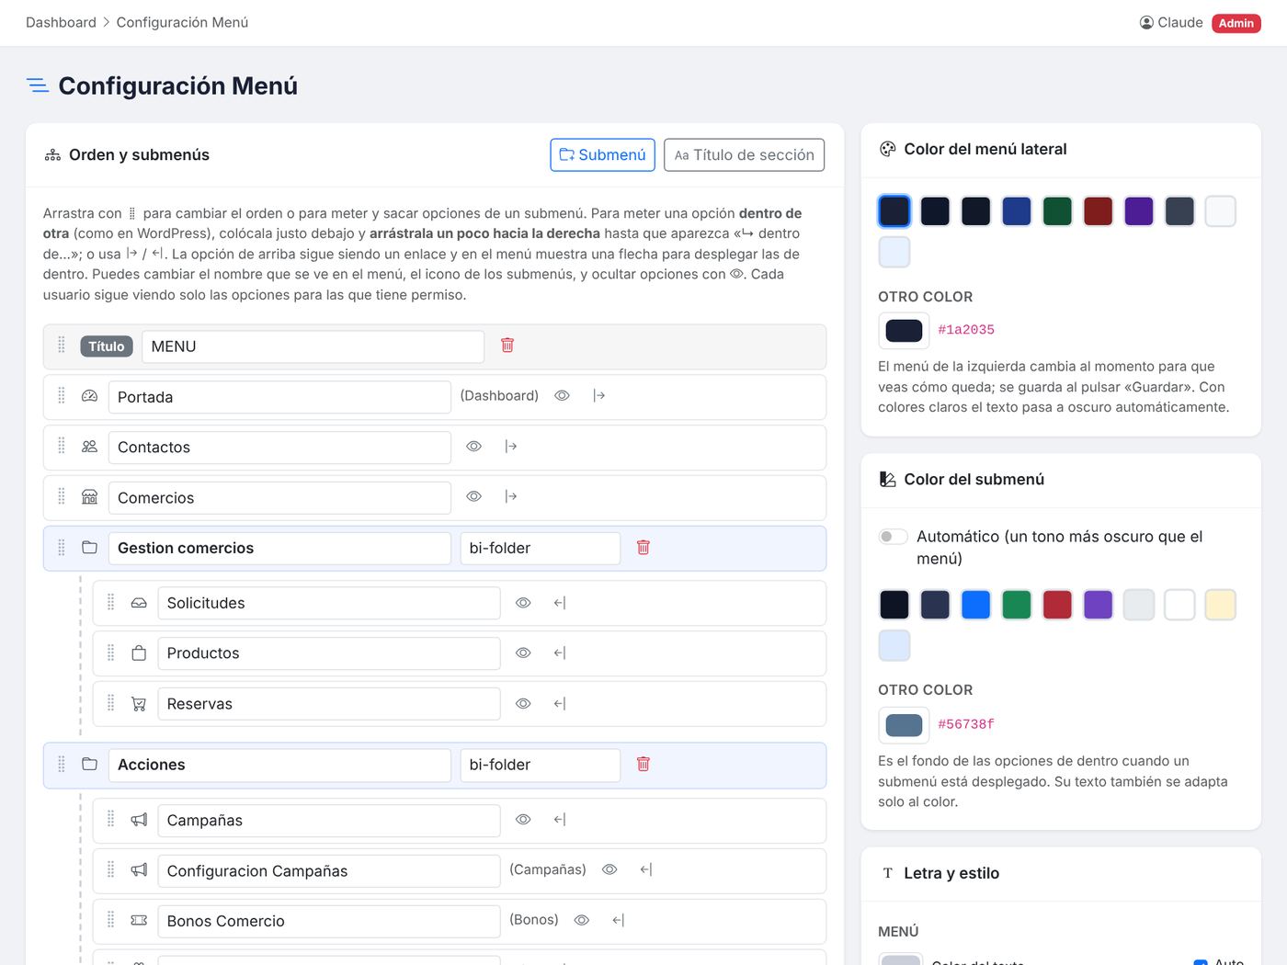Choose the bright blue submenu color

click(x=975, y=605)
